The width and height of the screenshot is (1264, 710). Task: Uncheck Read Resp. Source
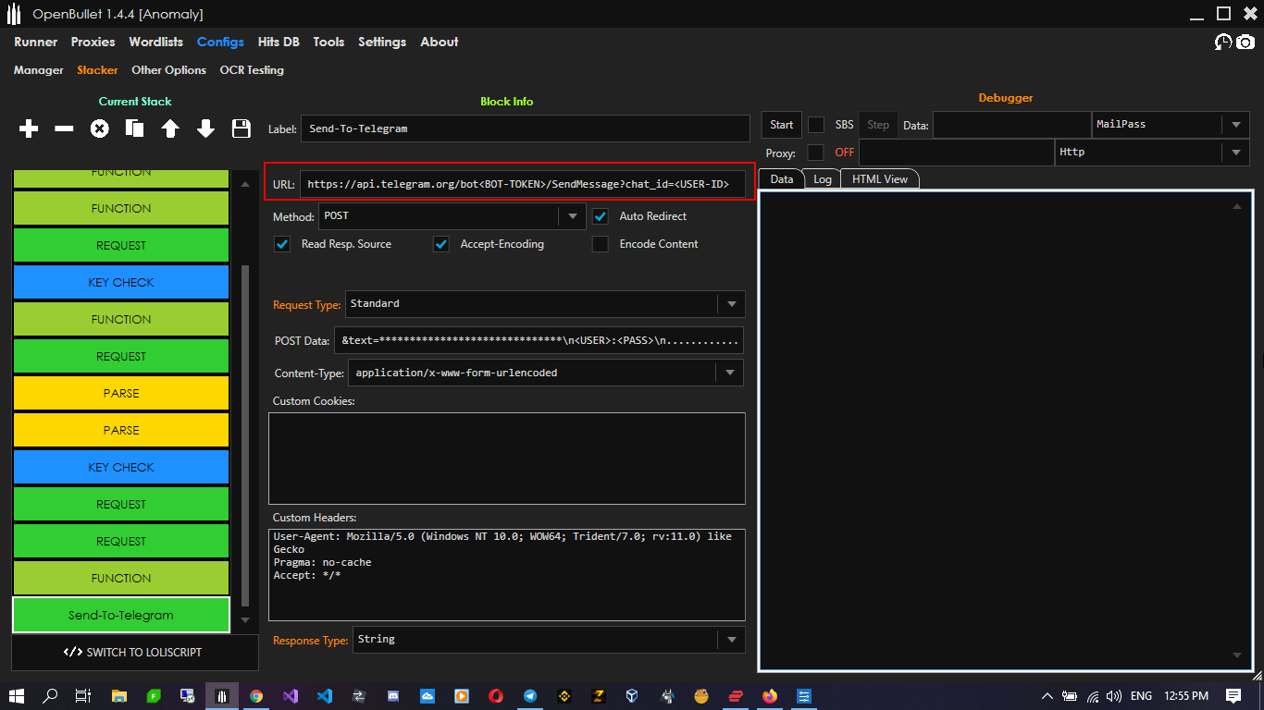click(x=283, y=244)
